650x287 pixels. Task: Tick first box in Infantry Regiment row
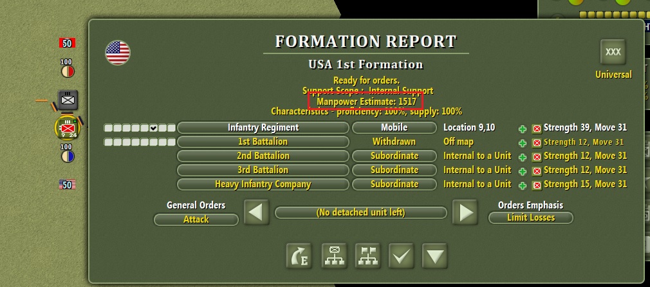tap(107, 128)
